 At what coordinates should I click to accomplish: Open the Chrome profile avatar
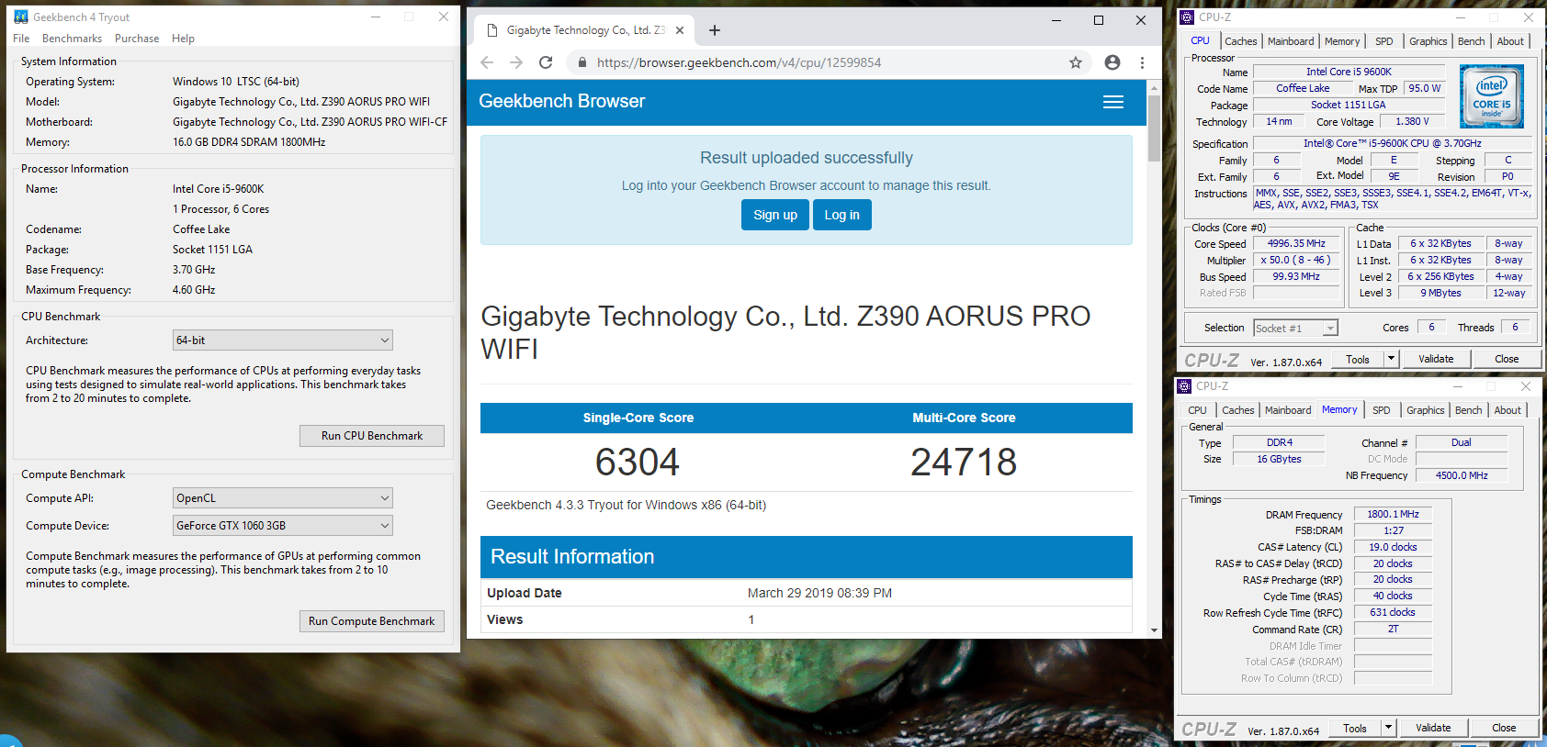pos(1112,62)
